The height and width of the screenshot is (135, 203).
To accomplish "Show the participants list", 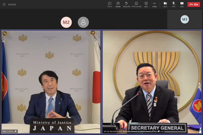I will pos(118,4).
